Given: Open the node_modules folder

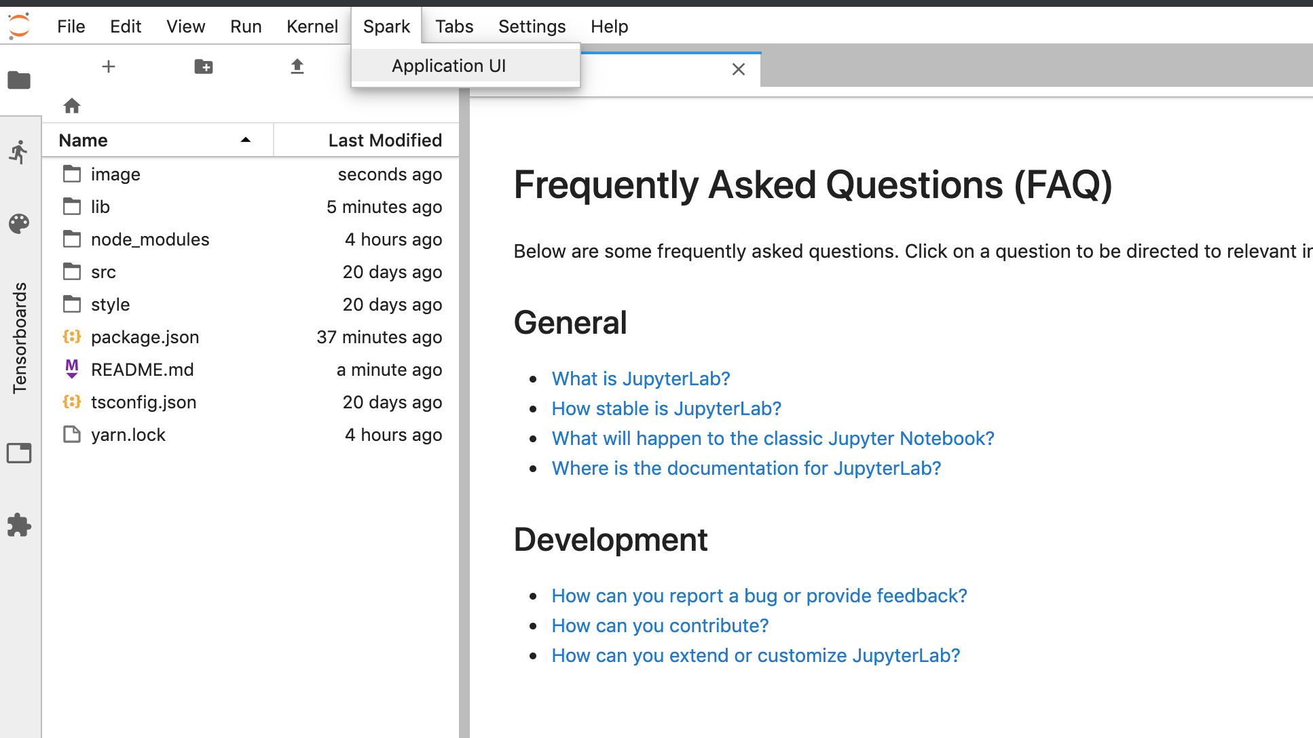Looking at the screenshot, I should (149, 239).
